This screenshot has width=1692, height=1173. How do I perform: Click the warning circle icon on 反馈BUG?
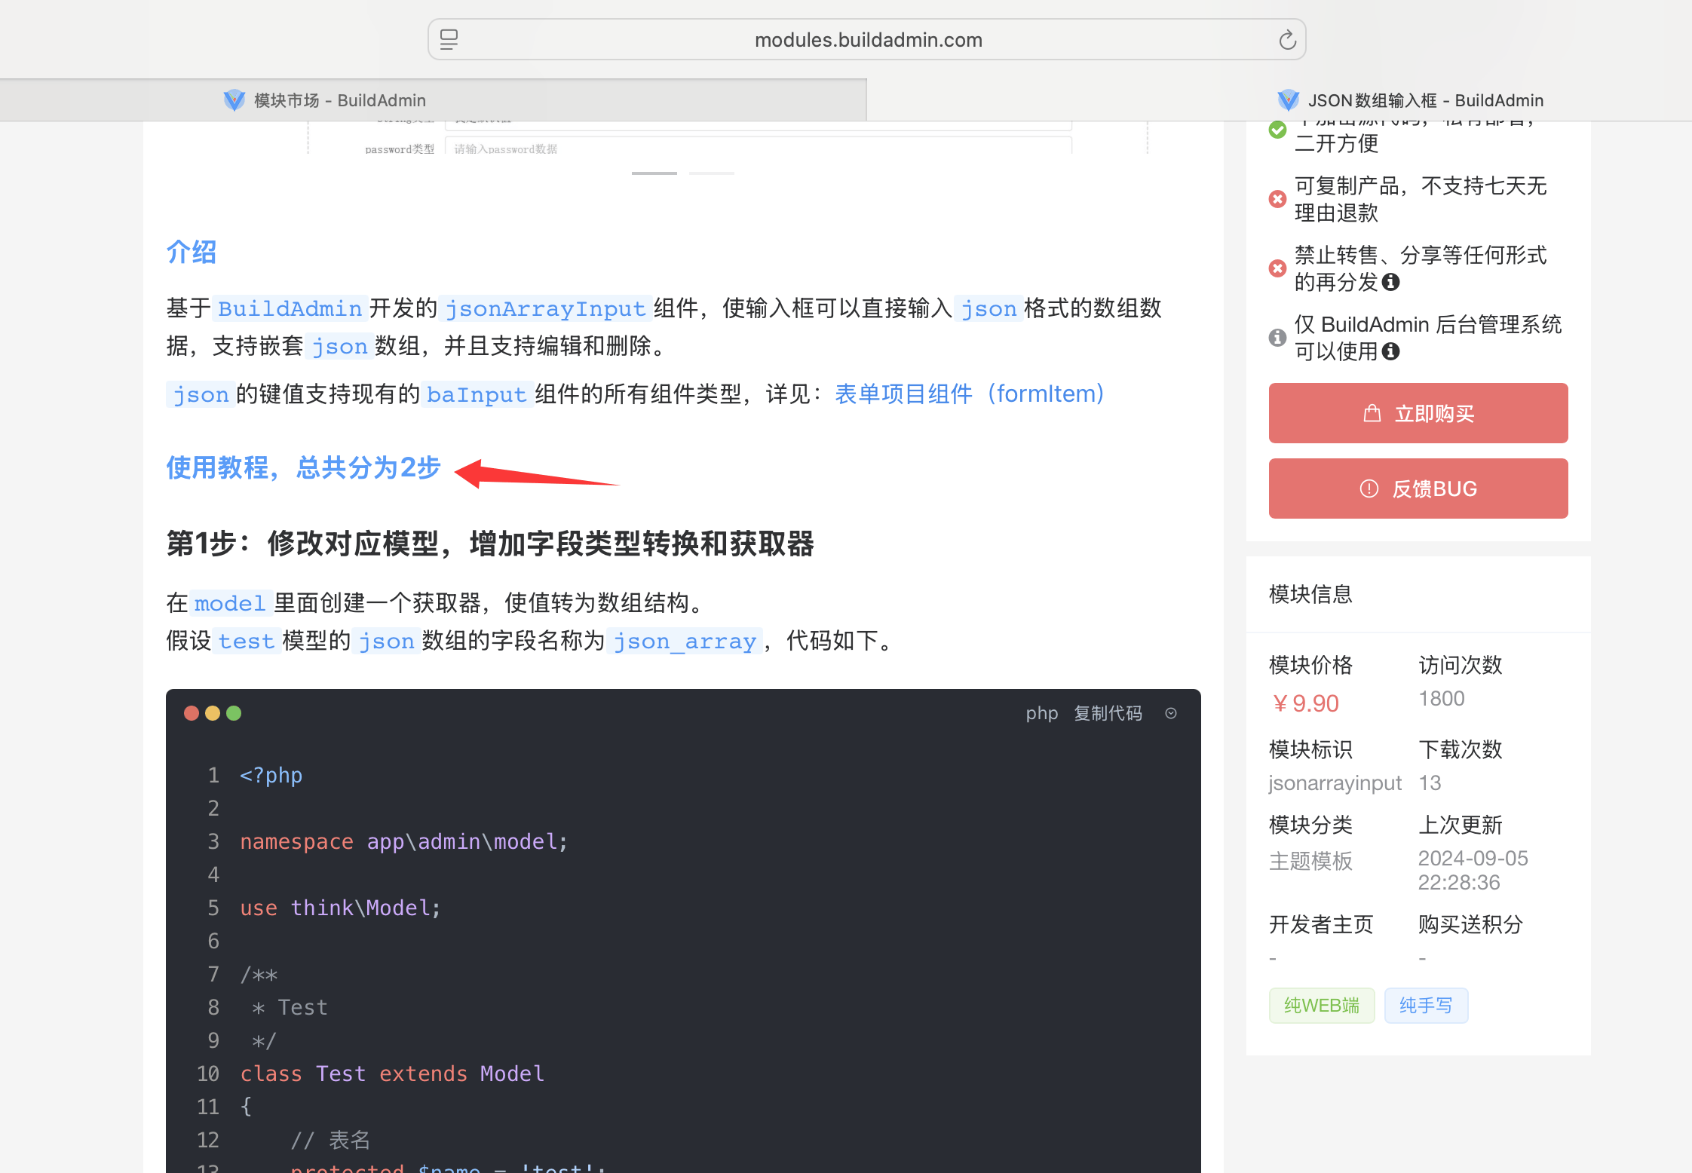[1369, 488]
